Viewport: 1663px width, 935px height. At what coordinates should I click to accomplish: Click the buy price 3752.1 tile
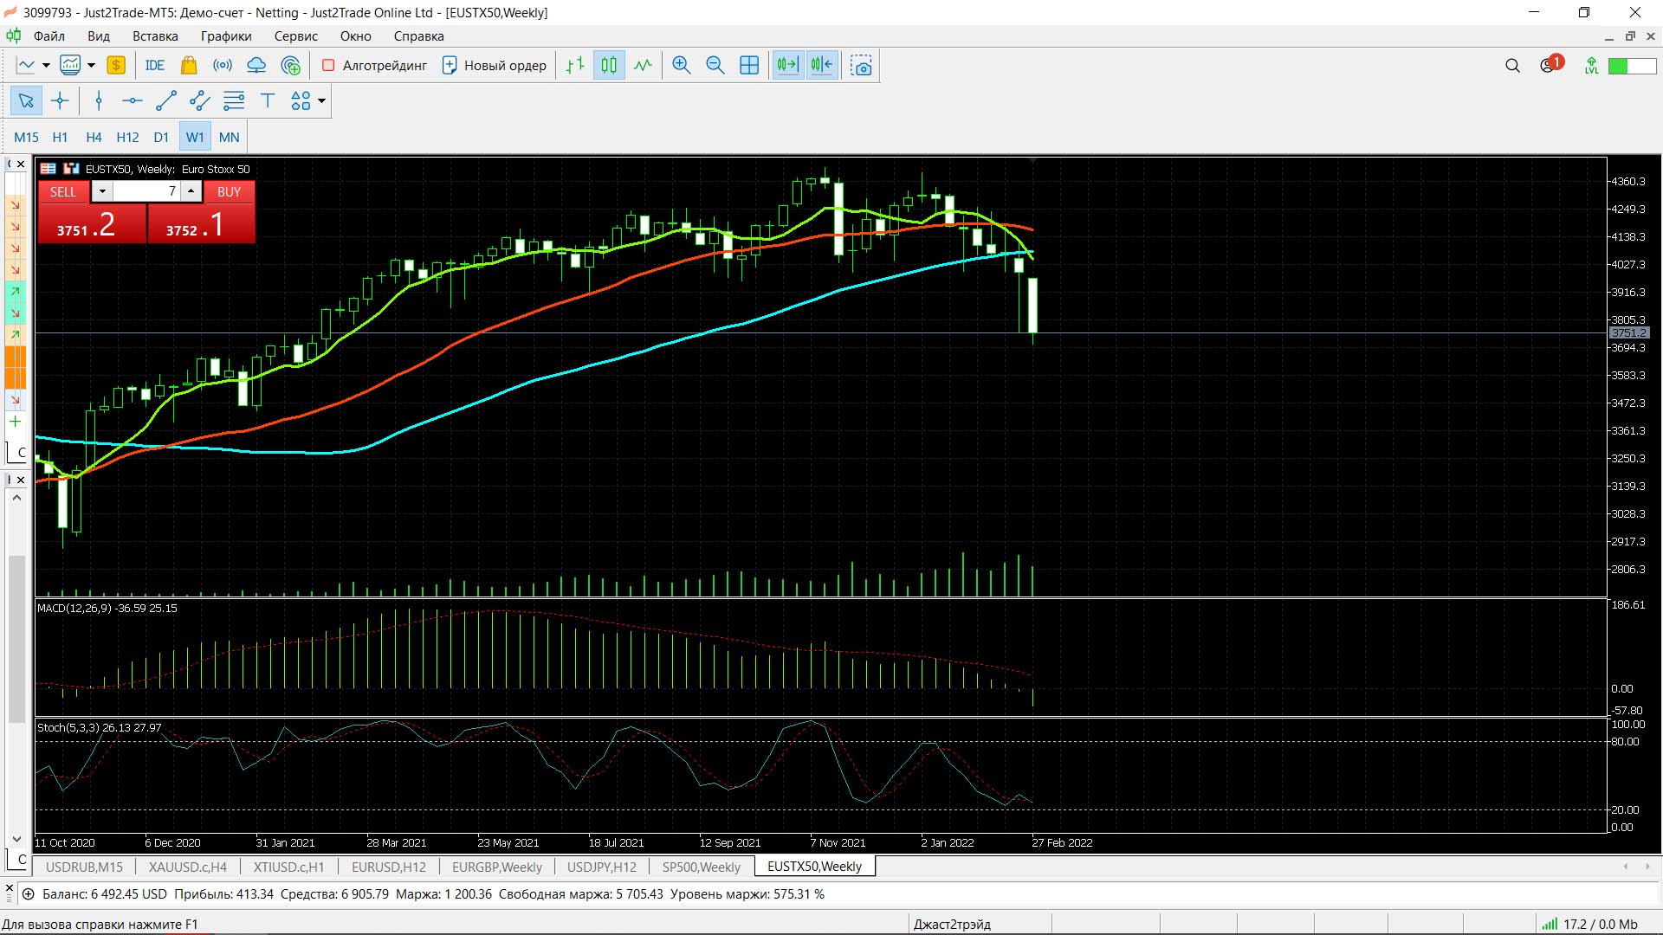[201, 224]
